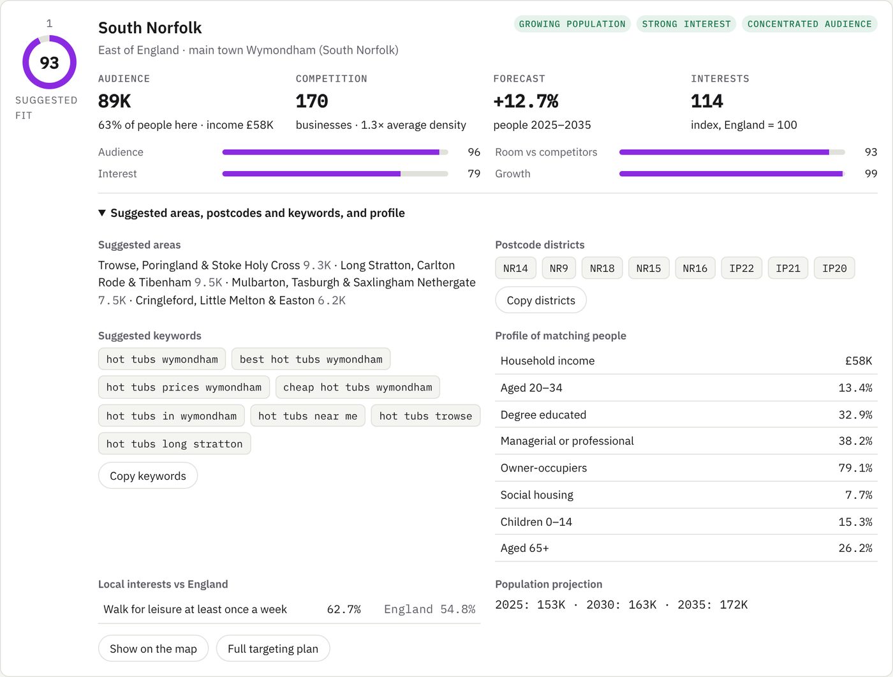Image resolution: width=893 pixels, height=677 pixels.
Task: Click the 'hot tubs prices wymondham' keyword
Action: pos(184,387)
